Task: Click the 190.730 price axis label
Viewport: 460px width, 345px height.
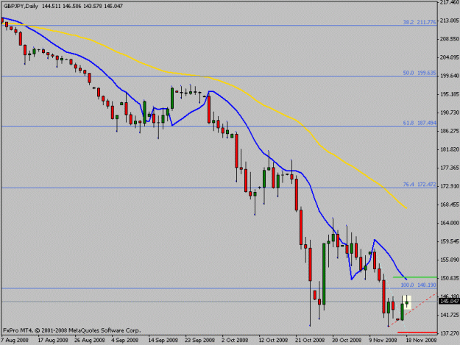Action: [449, 113]
